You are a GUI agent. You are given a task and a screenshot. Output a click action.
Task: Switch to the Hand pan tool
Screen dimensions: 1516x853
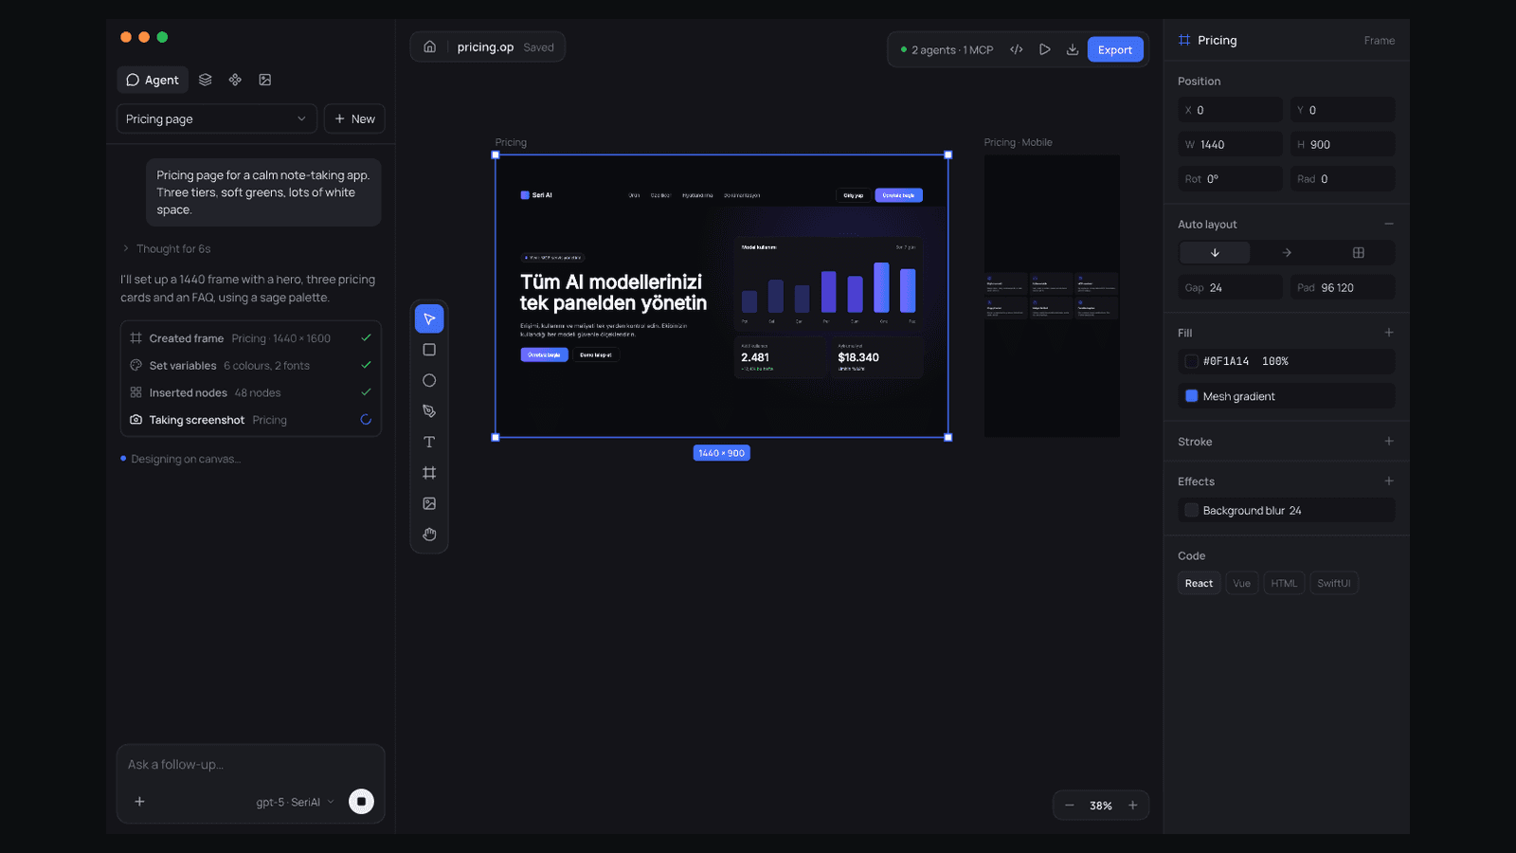coord(429,535)
